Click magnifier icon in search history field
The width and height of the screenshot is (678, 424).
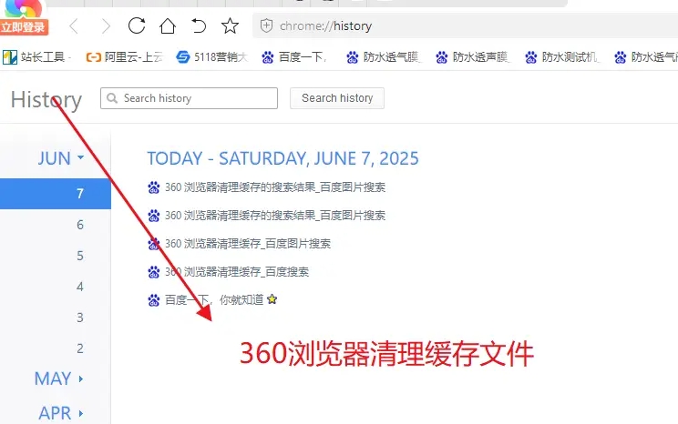pyautogui.click(x=112, y=98)
